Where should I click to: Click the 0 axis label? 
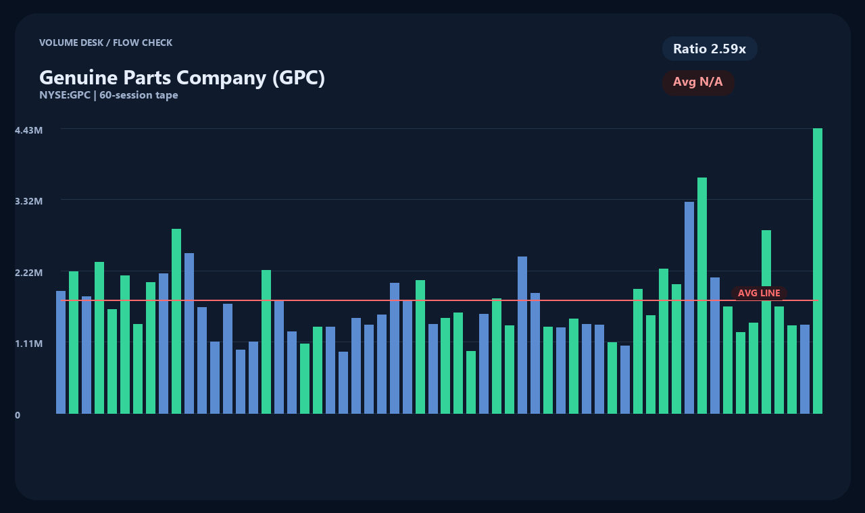coord(18,415)
